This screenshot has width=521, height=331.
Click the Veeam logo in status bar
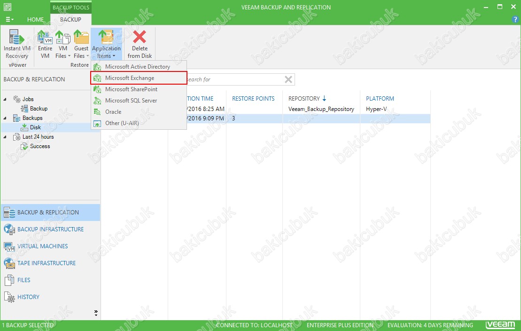500,325
